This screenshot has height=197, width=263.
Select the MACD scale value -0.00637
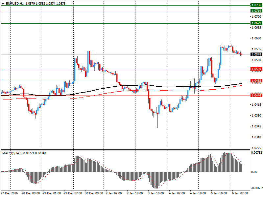coord(256,188)
